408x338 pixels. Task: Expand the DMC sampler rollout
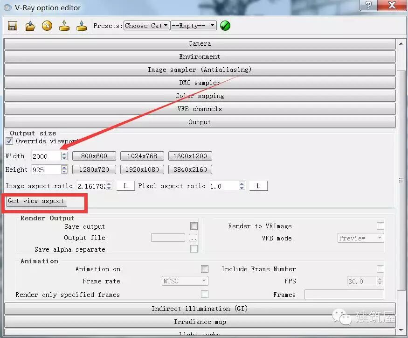coord(200,83)
